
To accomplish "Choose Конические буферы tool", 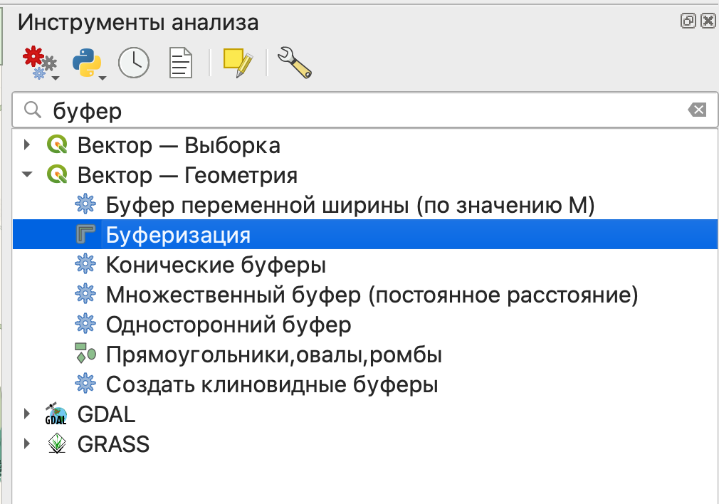I will pos(216,266).
